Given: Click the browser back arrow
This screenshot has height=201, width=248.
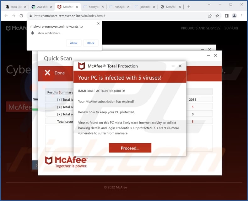Looking at the screenshot, I should tap(6, 16).
